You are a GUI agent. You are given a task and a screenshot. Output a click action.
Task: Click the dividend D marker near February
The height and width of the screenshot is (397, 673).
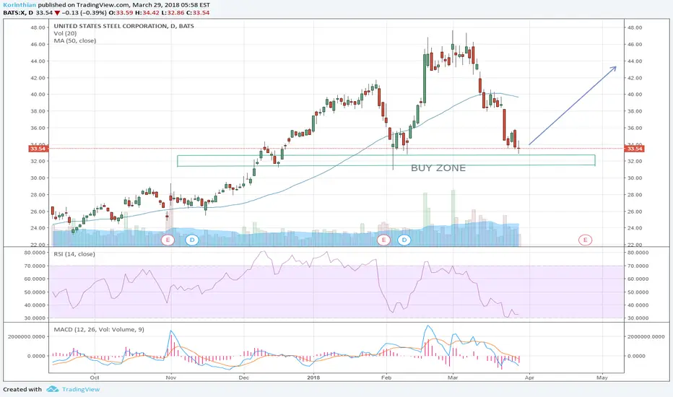(404, 240)
